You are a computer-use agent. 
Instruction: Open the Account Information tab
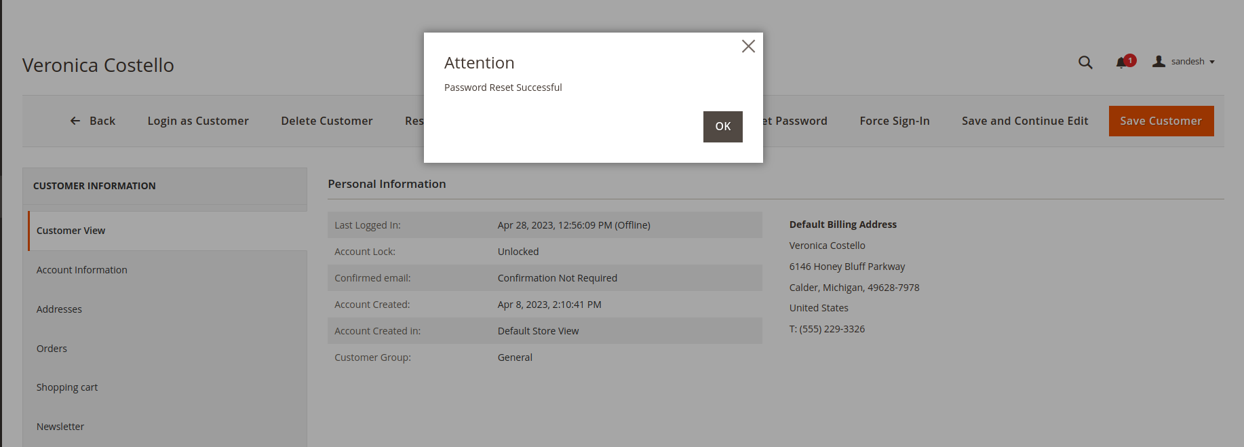[82, 270]
